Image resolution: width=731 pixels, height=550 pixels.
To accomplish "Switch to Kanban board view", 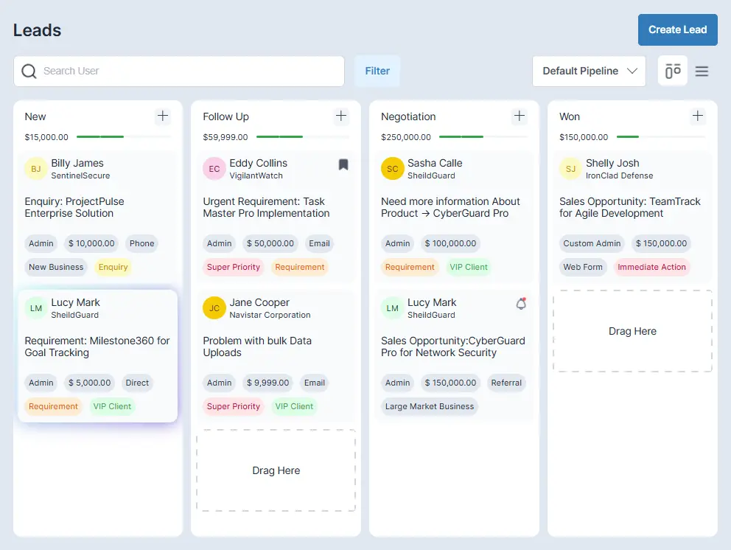I will click(672, 72).
